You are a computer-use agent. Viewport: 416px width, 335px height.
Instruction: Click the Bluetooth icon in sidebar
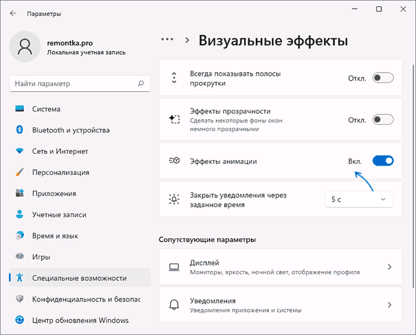pos(20,130)
